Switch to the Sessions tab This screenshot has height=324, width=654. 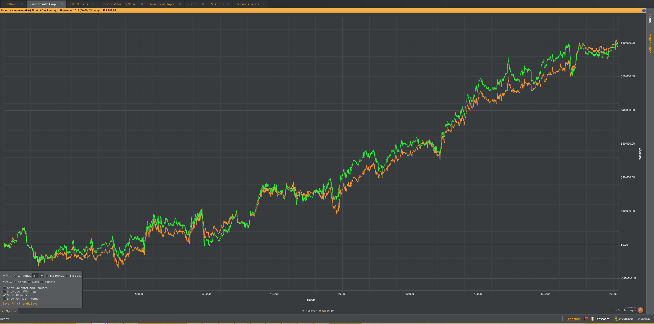click(x=217, y=4)
